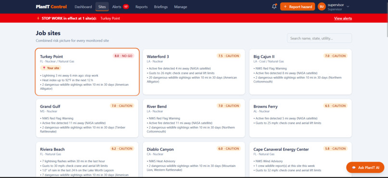
Task: Open the River Bend site card title
Action: pyautogui.click(x=156, y=107)
